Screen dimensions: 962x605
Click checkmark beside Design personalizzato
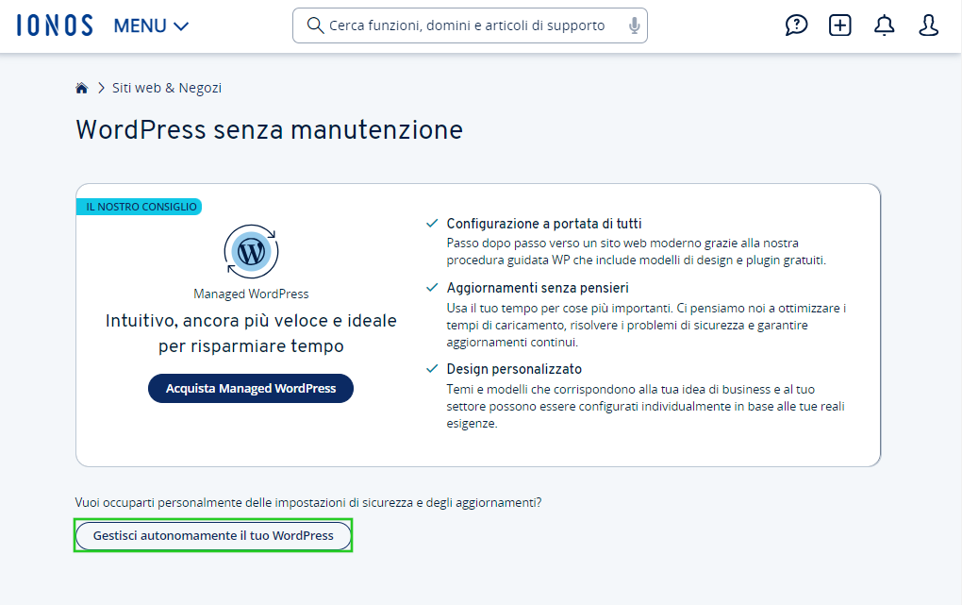pos(432,368)
